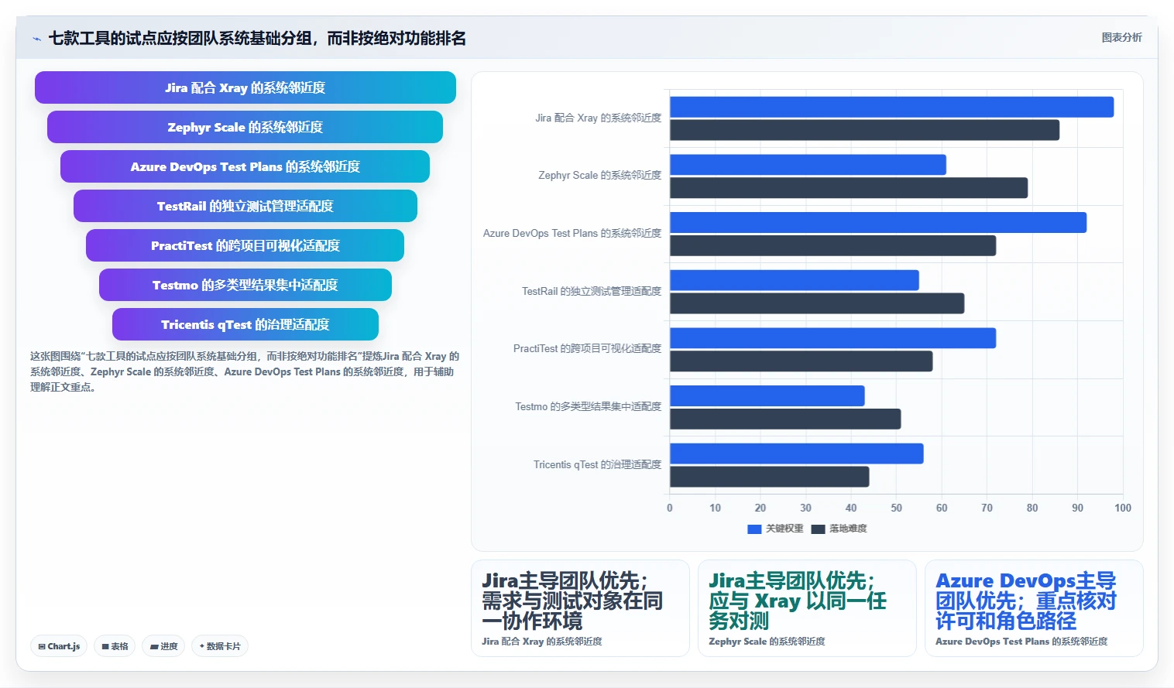Viewport: 1174px width, 688px height.
Task: Open the card Jira主导团队优先;需求与测试对象
Action: [580, 608]
